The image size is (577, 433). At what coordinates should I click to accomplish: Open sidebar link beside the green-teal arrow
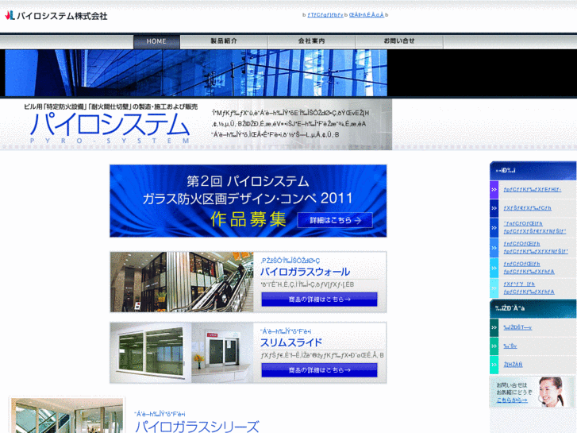tap(510, 346)
